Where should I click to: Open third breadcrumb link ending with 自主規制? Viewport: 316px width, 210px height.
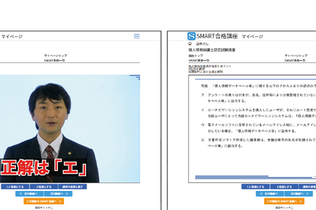(206, 72)
